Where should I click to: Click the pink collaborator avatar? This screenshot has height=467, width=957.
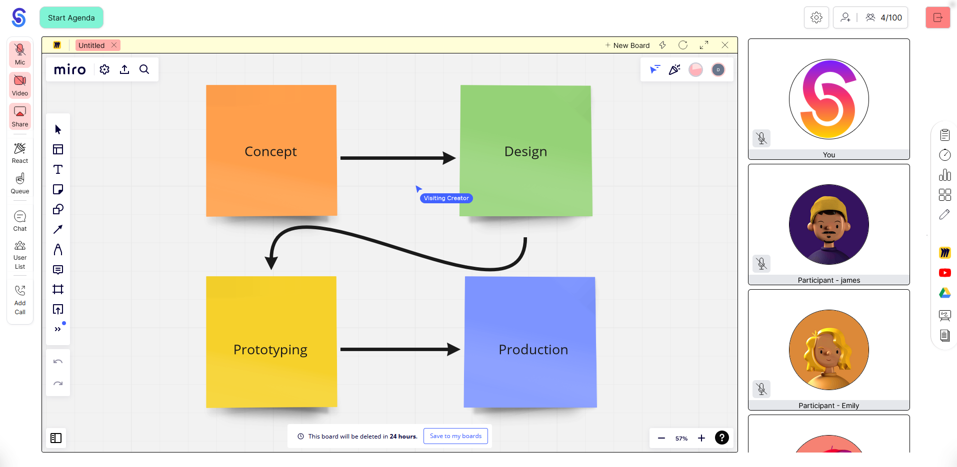tap(696, 69)
